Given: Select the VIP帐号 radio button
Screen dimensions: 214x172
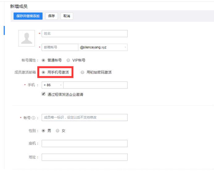Looking at the screenshot, I should tap(68, 60).
